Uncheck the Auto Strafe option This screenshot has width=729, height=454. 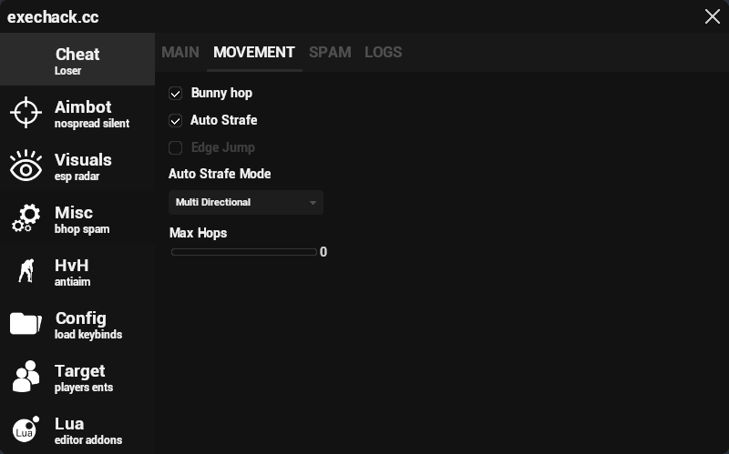(176, 121)
